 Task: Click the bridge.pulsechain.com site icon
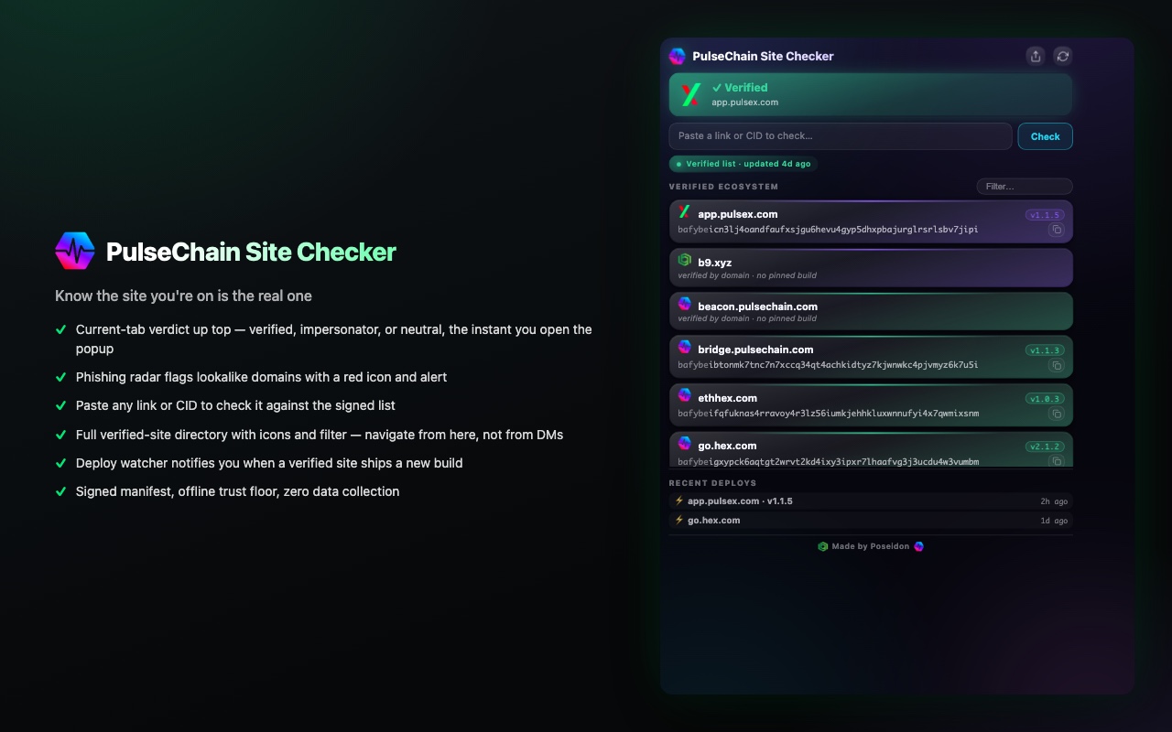(x=684, y=348)
